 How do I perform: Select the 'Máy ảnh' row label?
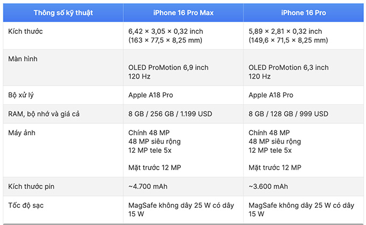click(x=22, y=132)
